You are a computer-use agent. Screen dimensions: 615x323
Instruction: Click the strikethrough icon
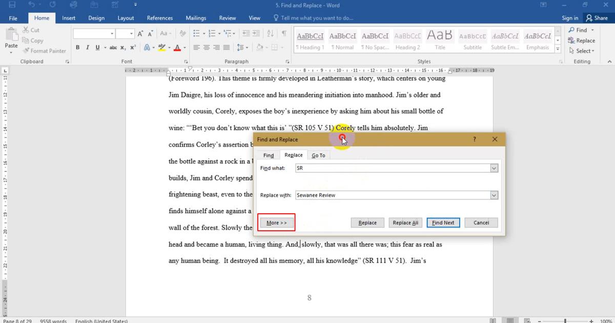click(x=113, y=48)
